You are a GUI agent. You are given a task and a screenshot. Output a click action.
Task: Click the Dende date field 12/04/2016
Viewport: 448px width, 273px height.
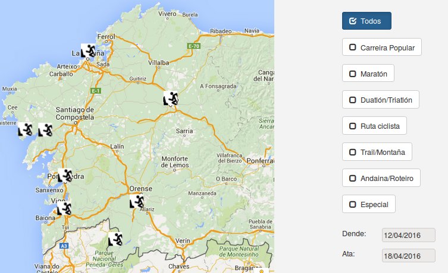[408, 235]
